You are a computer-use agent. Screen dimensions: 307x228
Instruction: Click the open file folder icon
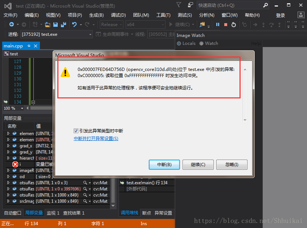(48, 25)
